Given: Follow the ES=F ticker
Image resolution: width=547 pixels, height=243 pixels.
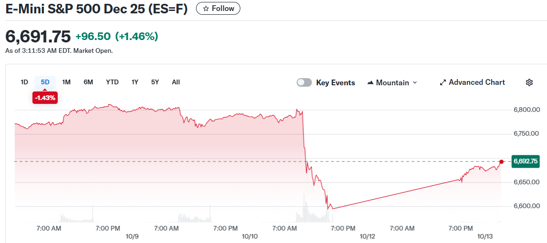Looking at the screenshot, I should tap(218, 9).
